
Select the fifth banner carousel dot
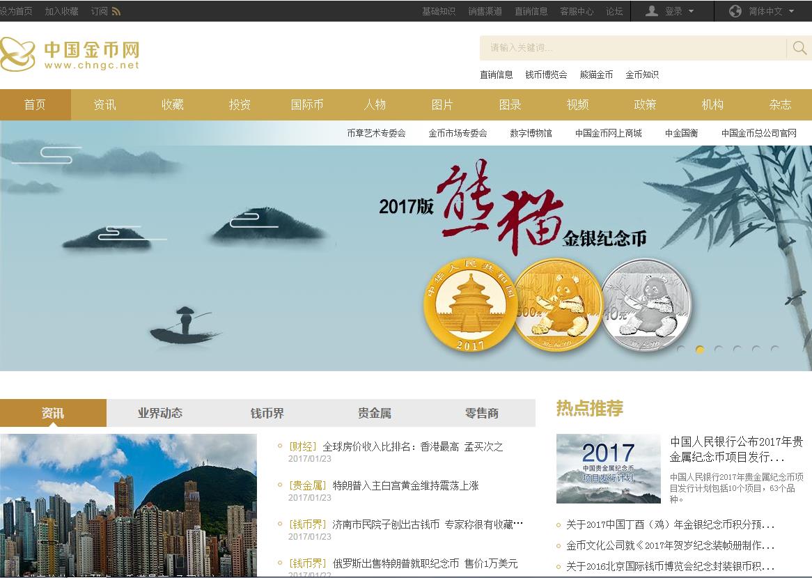(x=756, y=350)
